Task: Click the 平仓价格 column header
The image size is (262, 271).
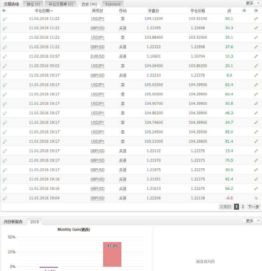Action: [198, 11]
